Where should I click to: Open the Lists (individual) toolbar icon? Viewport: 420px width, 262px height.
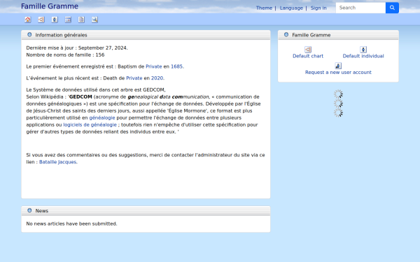(55, 20)
